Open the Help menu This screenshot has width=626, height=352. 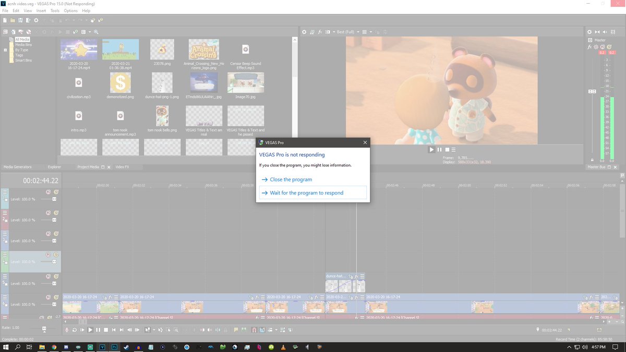(x=86, y=10)
